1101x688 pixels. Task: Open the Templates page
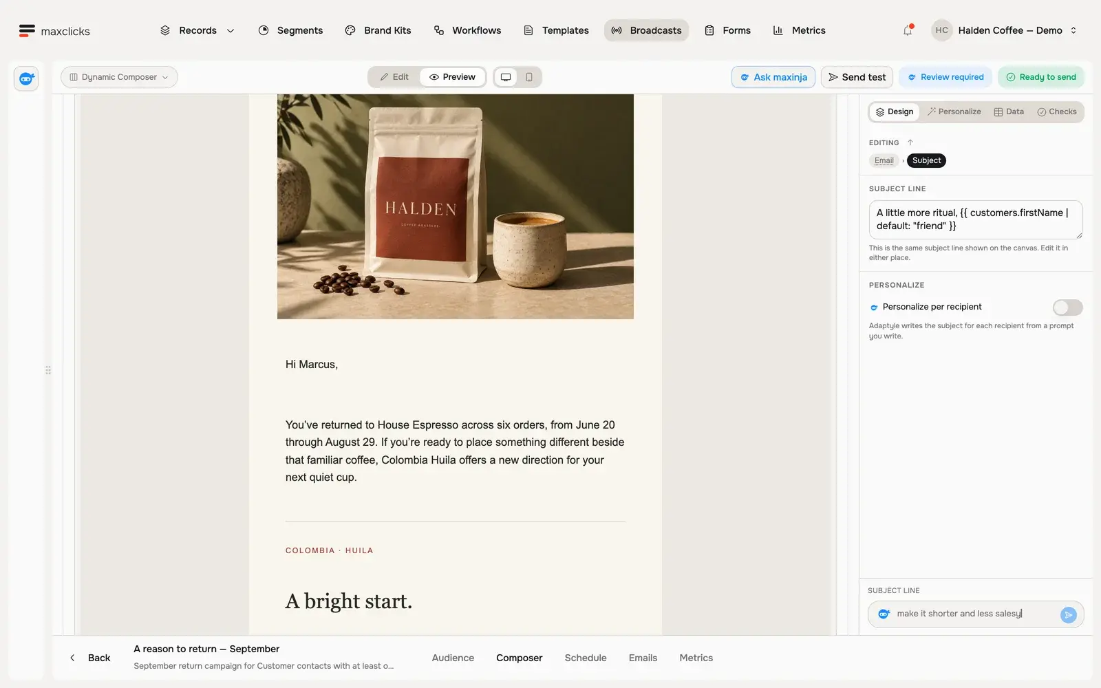click(556, 30)
